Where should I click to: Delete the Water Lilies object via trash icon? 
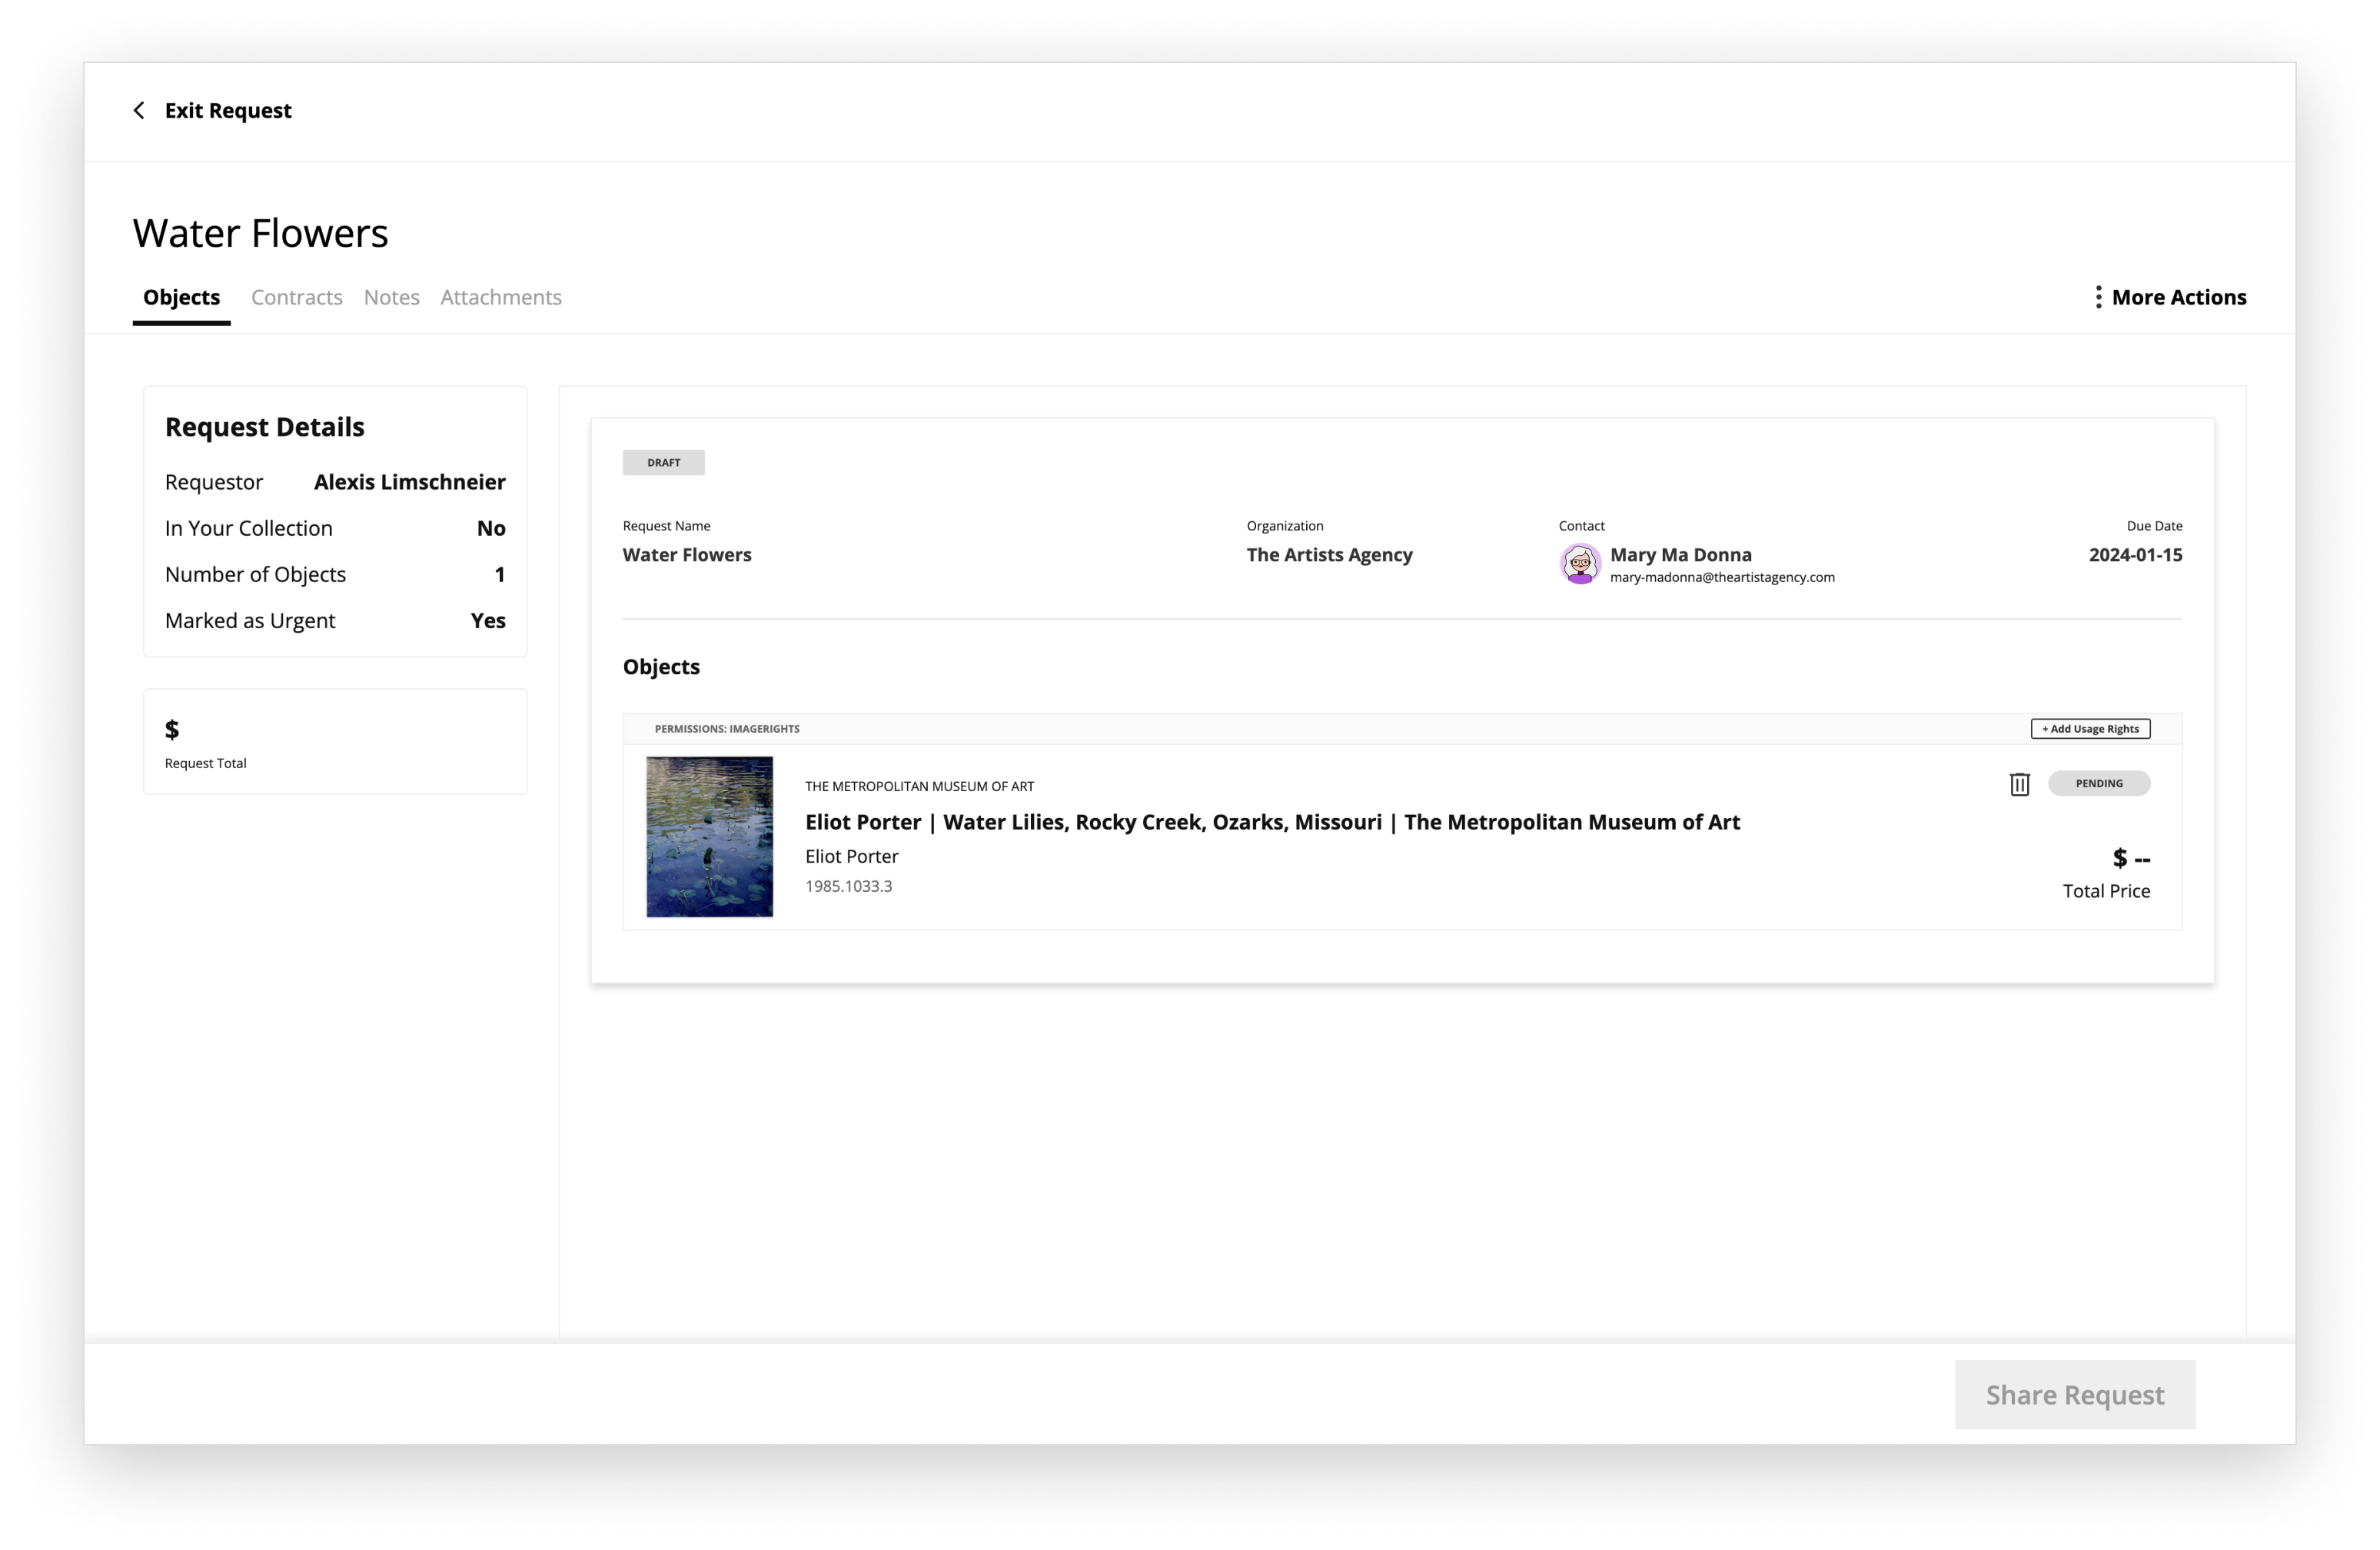(x=2019, y=785)
